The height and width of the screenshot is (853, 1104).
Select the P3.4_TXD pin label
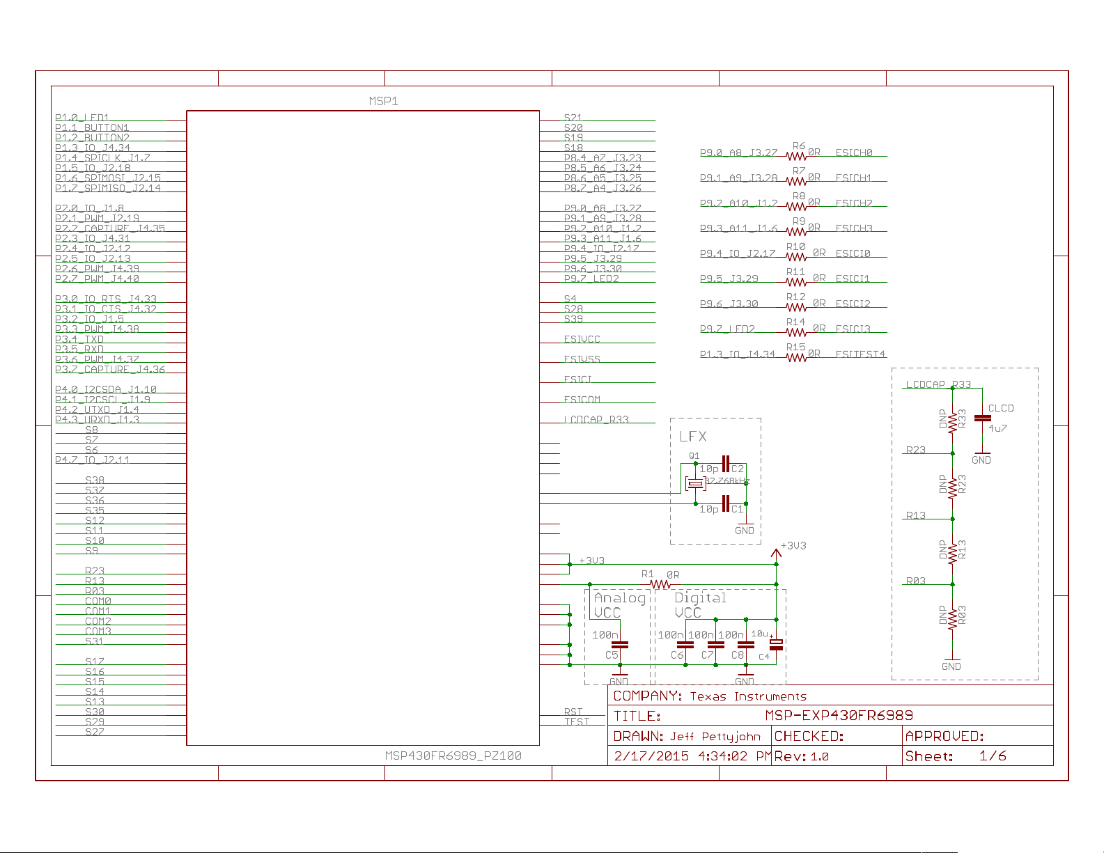(79, 339)
